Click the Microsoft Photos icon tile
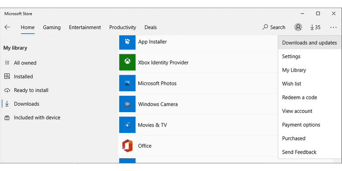Screen dimensions: 342x171 point(127,83)
